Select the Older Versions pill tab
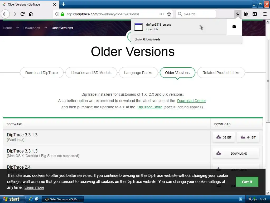270x203 pixels. [177, 73]
